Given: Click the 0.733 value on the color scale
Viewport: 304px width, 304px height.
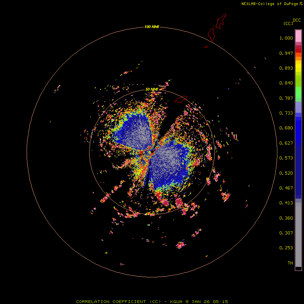Looking at the screenshot, I should point(286,113).
